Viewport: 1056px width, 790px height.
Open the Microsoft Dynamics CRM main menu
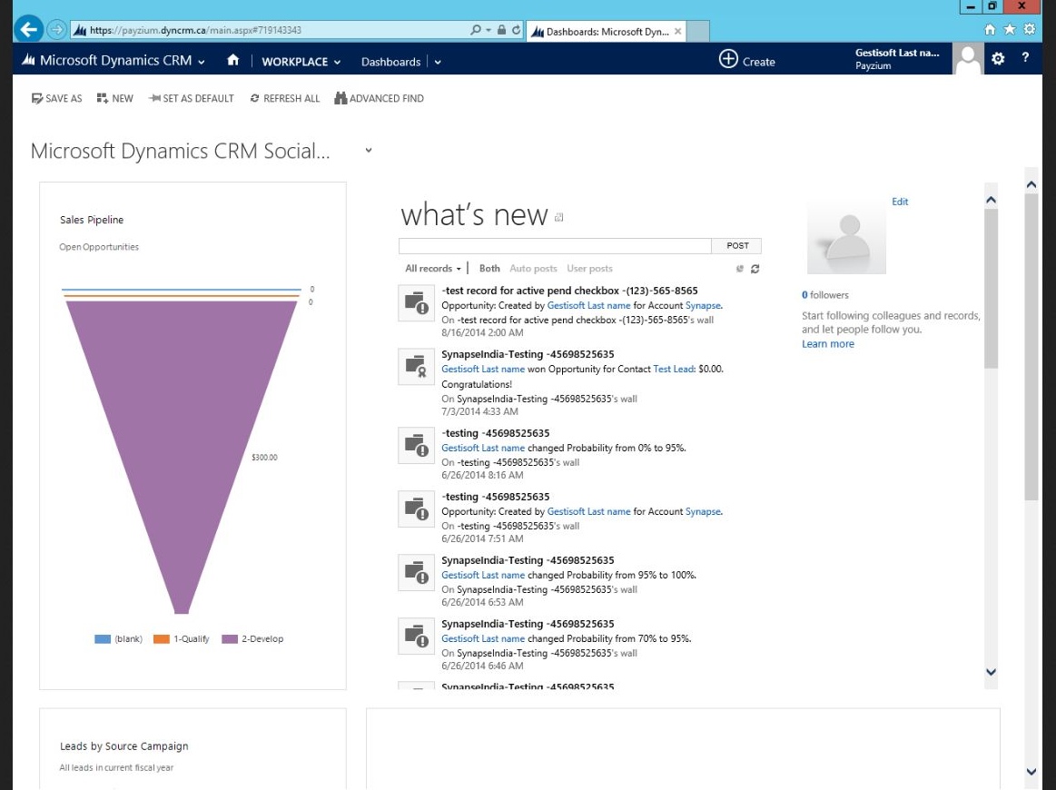pos(123,61)
